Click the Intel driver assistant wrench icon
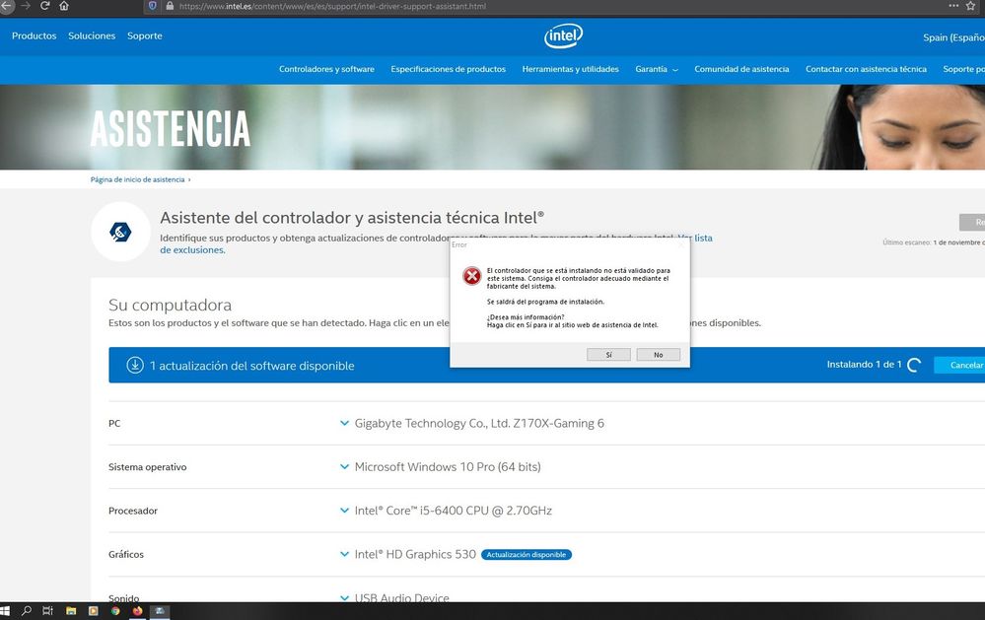Screen dimensions: 985x620 [120, 232]
